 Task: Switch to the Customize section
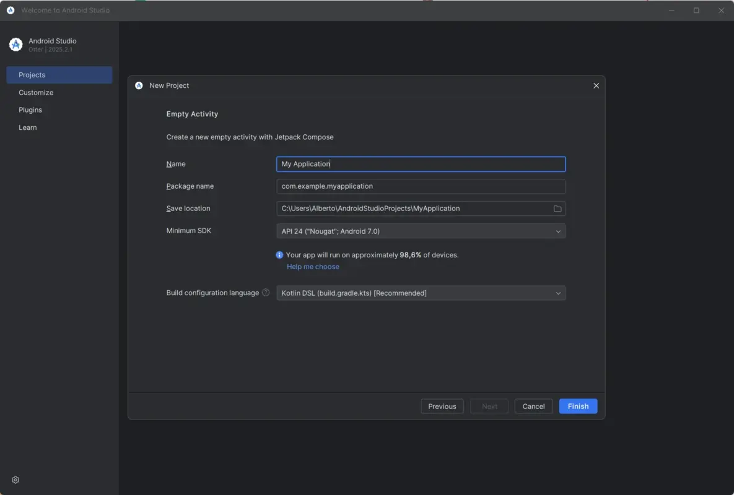(35, 92)
